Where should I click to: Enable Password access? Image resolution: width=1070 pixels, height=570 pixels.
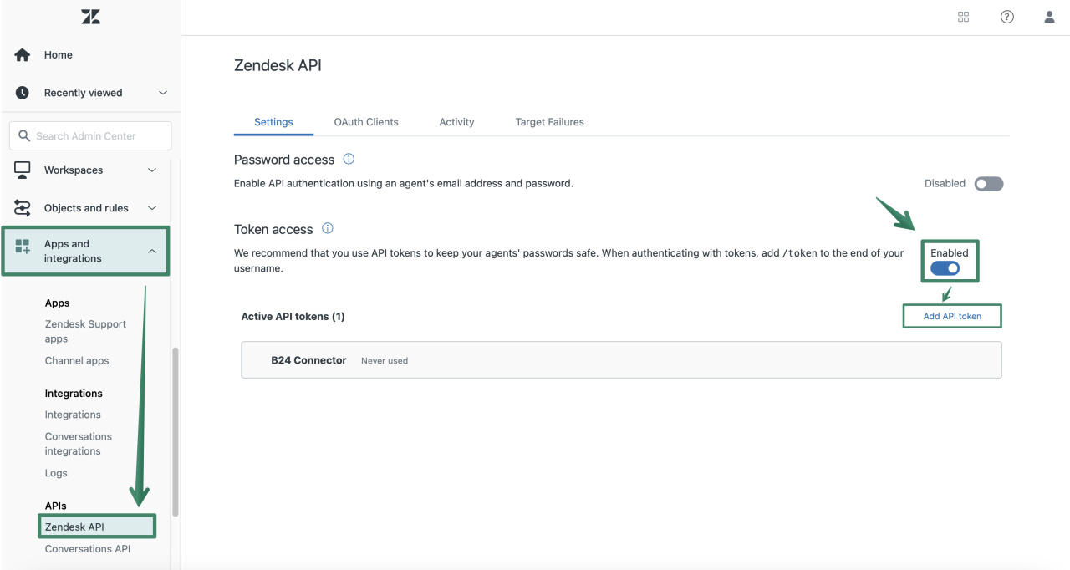[988, 183]
